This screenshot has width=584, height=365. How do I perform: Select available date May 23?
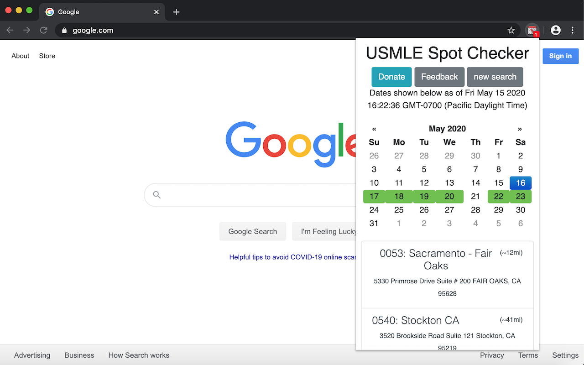point(521,197)
